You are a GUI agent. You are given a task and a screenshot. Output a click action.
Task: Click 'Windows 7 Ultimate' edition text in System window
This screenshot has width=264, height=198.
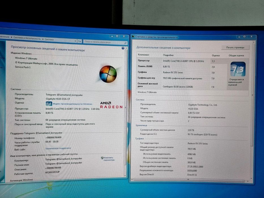[x=26, y=58]
